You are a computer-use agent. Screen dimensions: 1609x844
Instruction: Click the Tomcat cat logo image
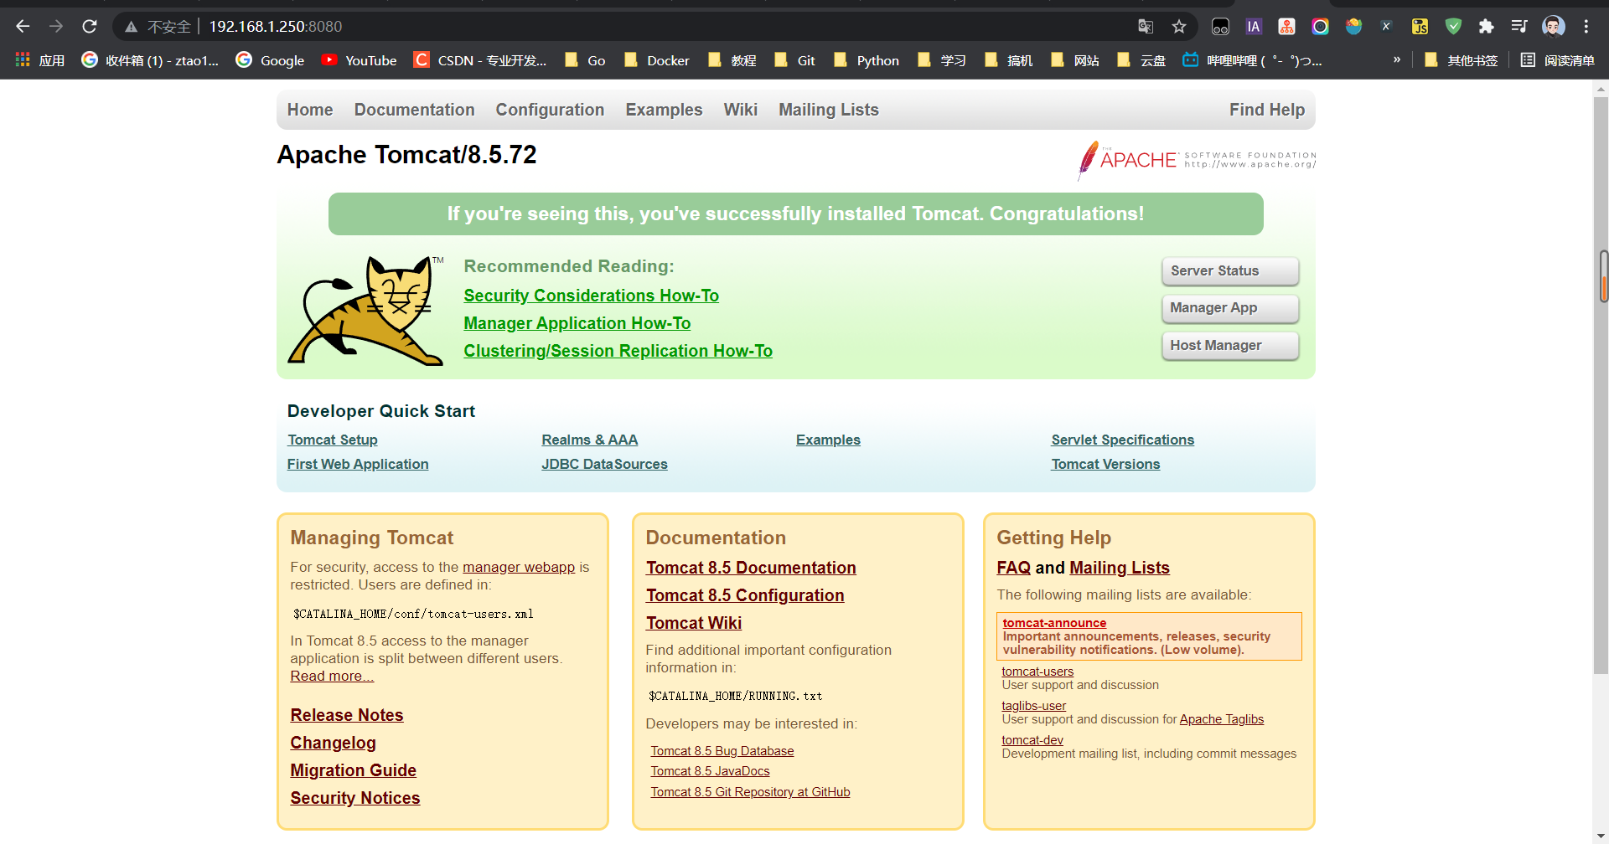365,311
